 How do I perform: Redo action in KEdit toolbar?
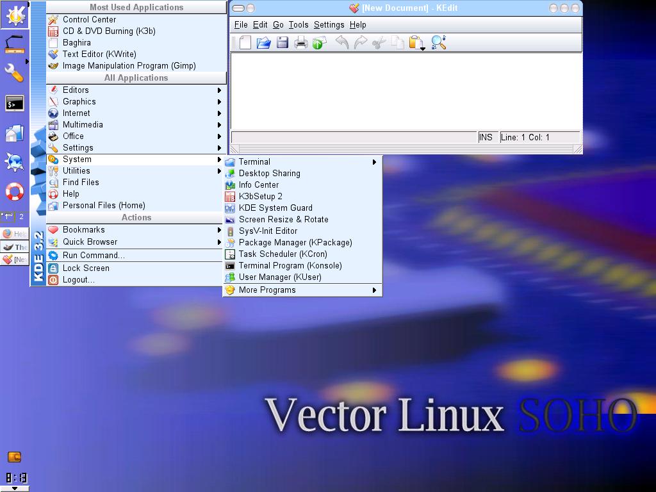(360, 42)
